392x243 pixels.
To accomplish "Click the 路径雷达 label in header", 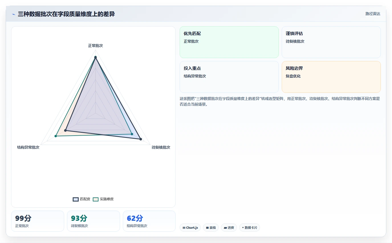I will [x=373, y=14].
